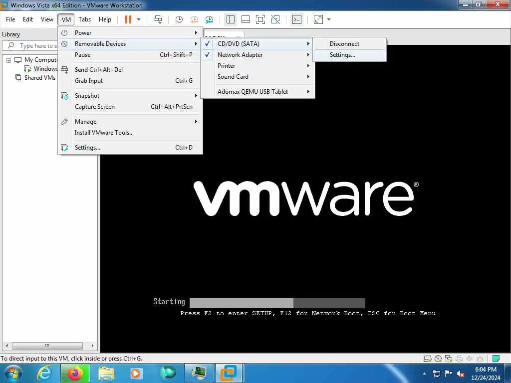The height and width of the screenshot is (383, 511).
Task: Click the stretch guest display icon
Action: (318, 19)
